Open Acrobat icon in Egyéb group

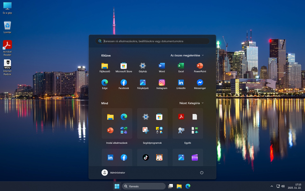[181, 117]
